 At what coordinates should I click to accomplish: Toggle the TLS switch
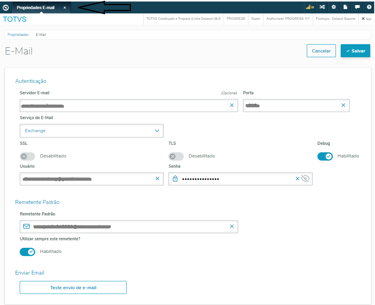[176, 156]
